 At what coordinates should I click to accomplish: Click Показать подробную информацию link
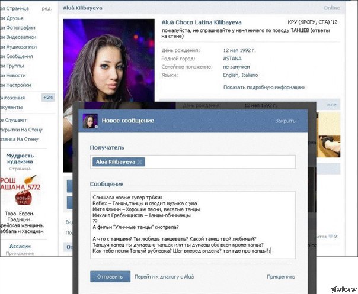click(x=264, y=88)
